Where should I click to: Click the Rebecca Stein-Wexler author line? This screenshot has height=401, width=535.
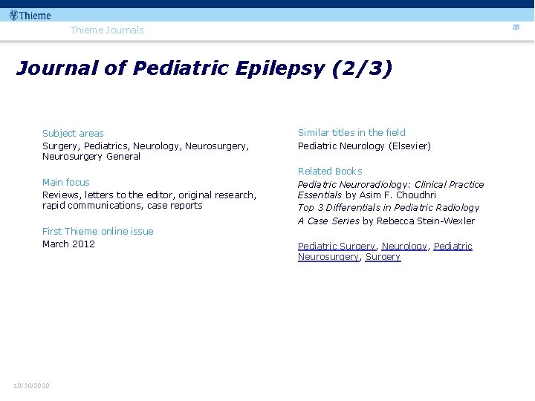pyautogui.click(x=386, y=221)
